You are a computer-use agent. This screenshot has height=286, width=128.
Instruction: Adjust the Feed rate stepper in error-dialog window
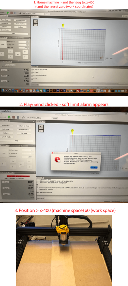33,157
